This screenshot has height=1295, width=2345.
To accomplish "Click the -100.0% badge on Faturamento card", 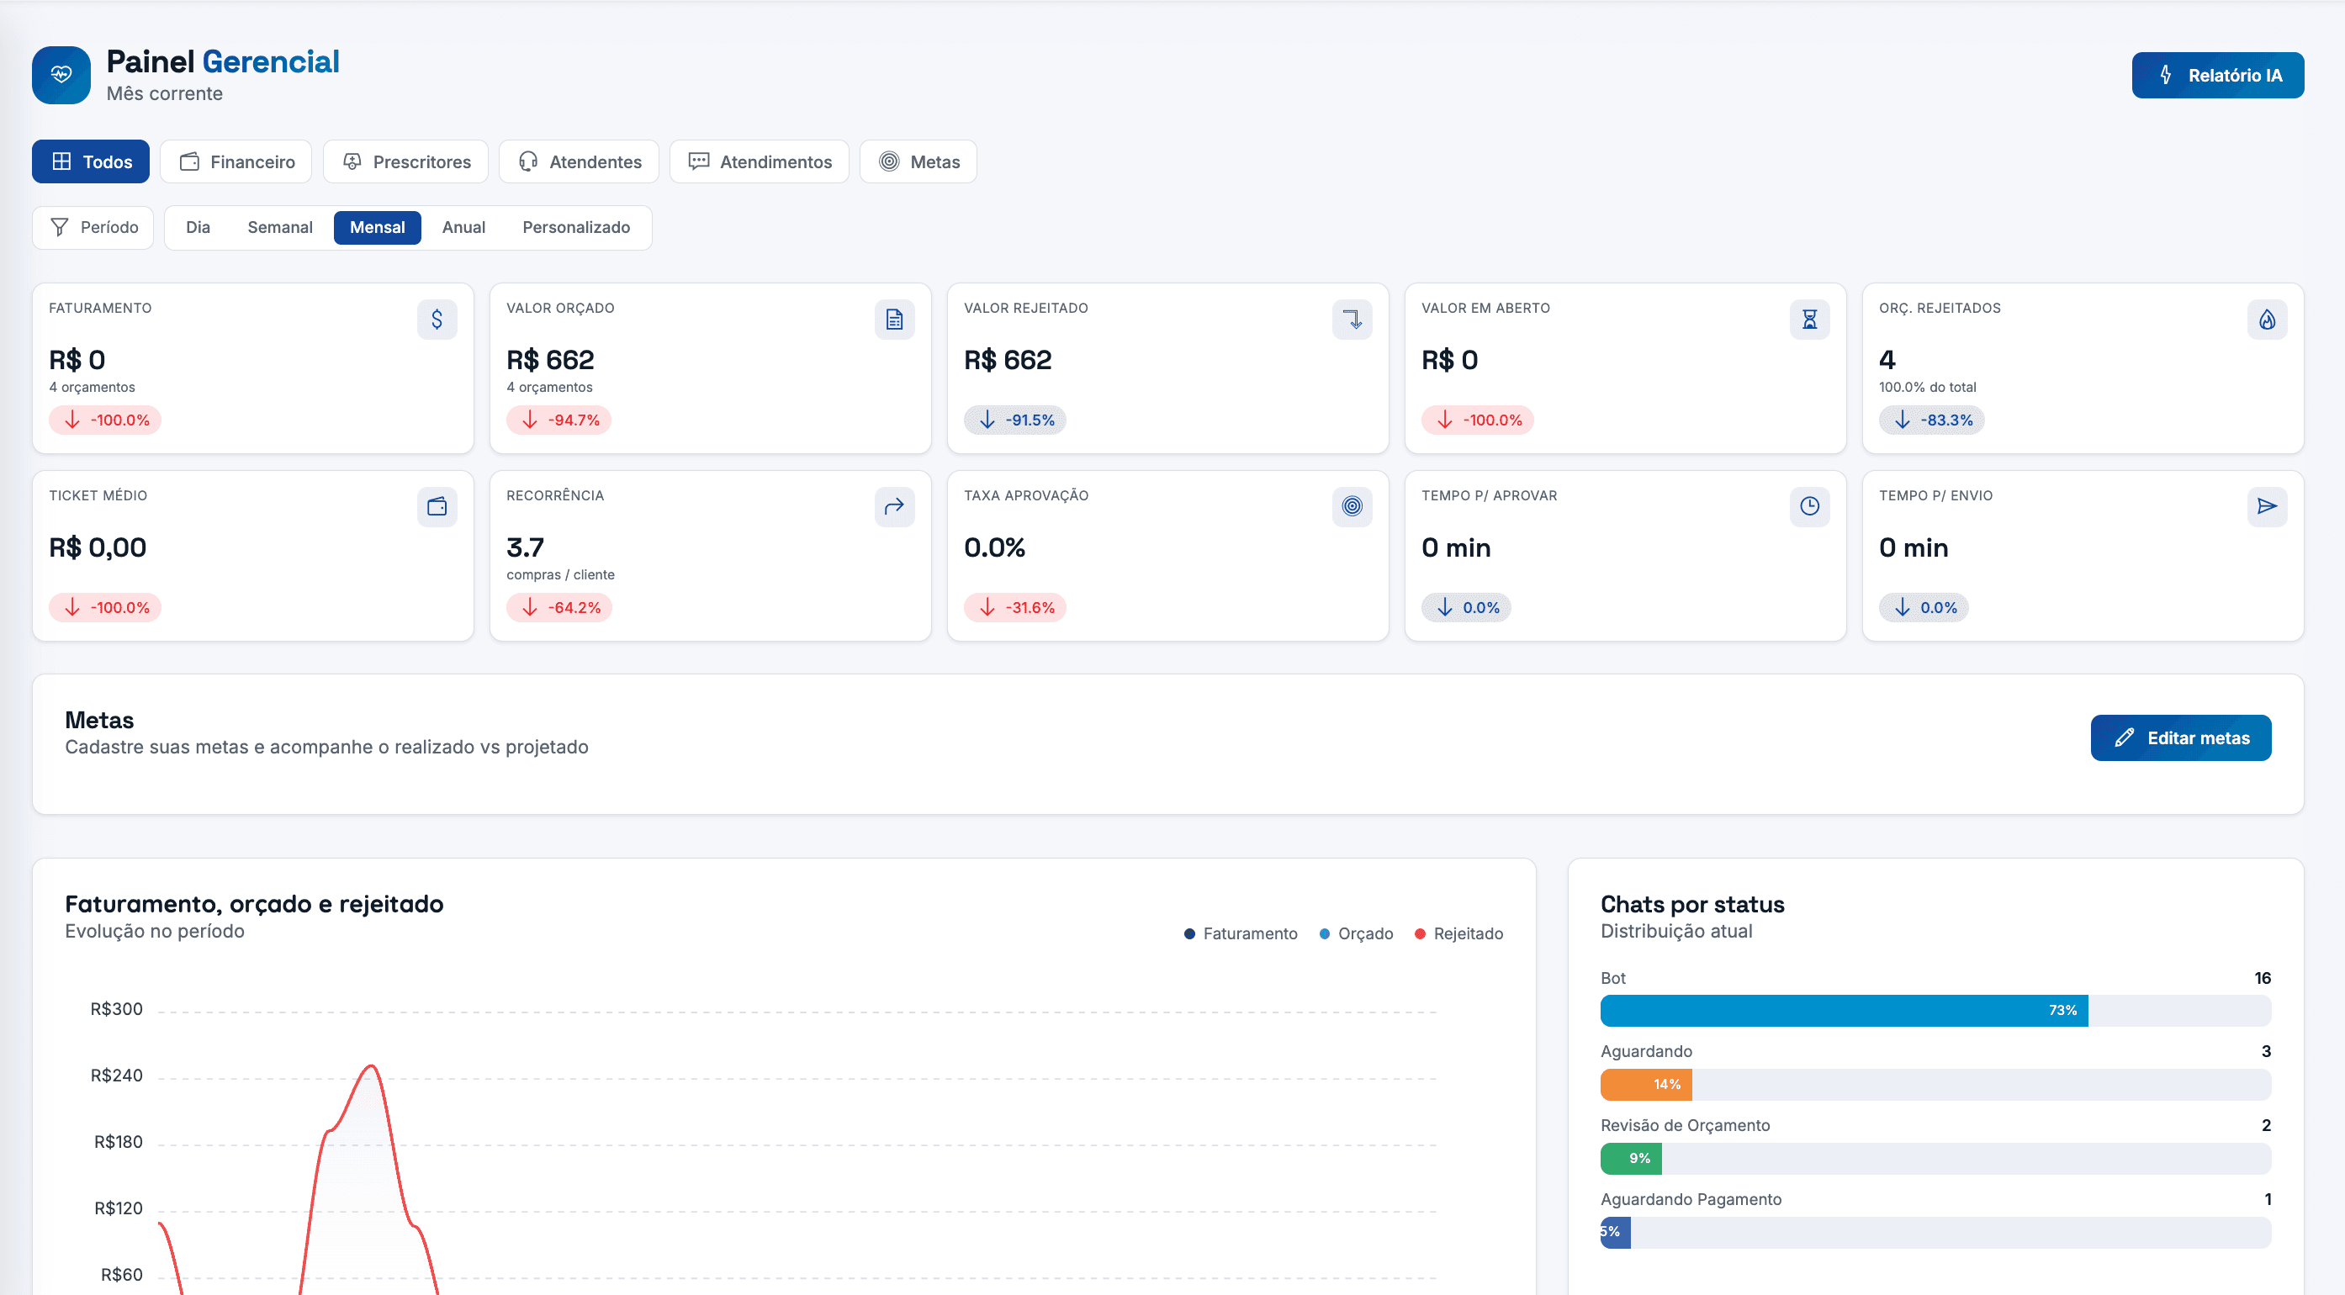I will [104, 420].
